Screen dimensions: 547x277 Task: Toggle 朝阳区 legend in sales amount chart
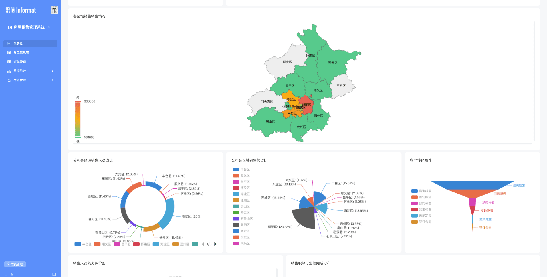[241, 225]
